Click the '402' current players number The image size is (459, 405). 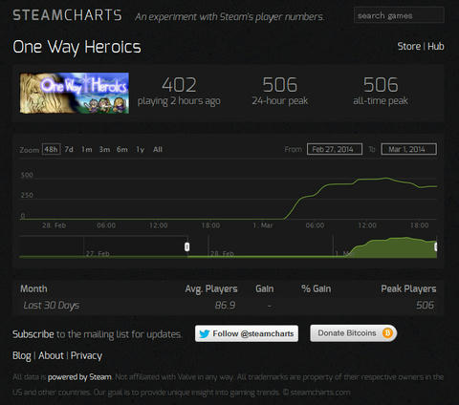click(x=179, y=85)
